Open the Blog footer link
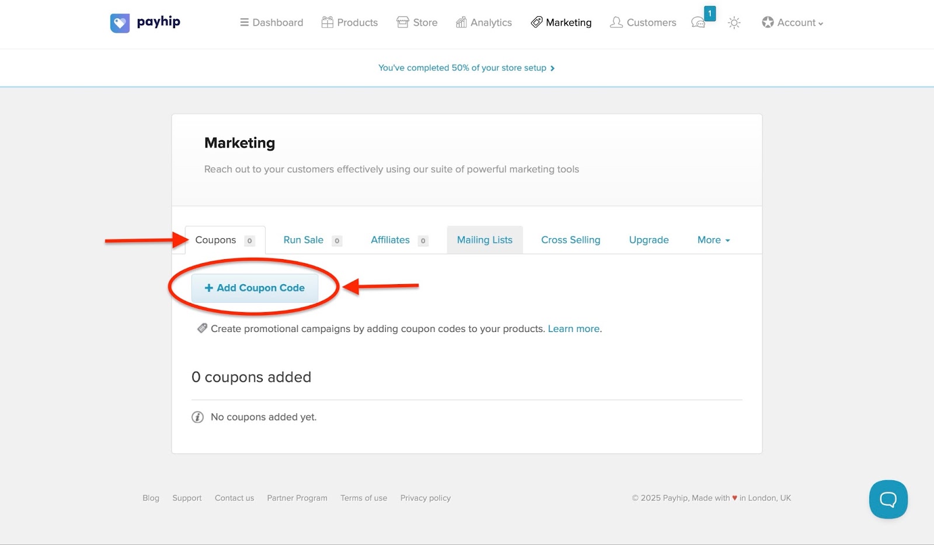This screenshot has width=934, height=545. pyautogui.click(x=151, y=498)
